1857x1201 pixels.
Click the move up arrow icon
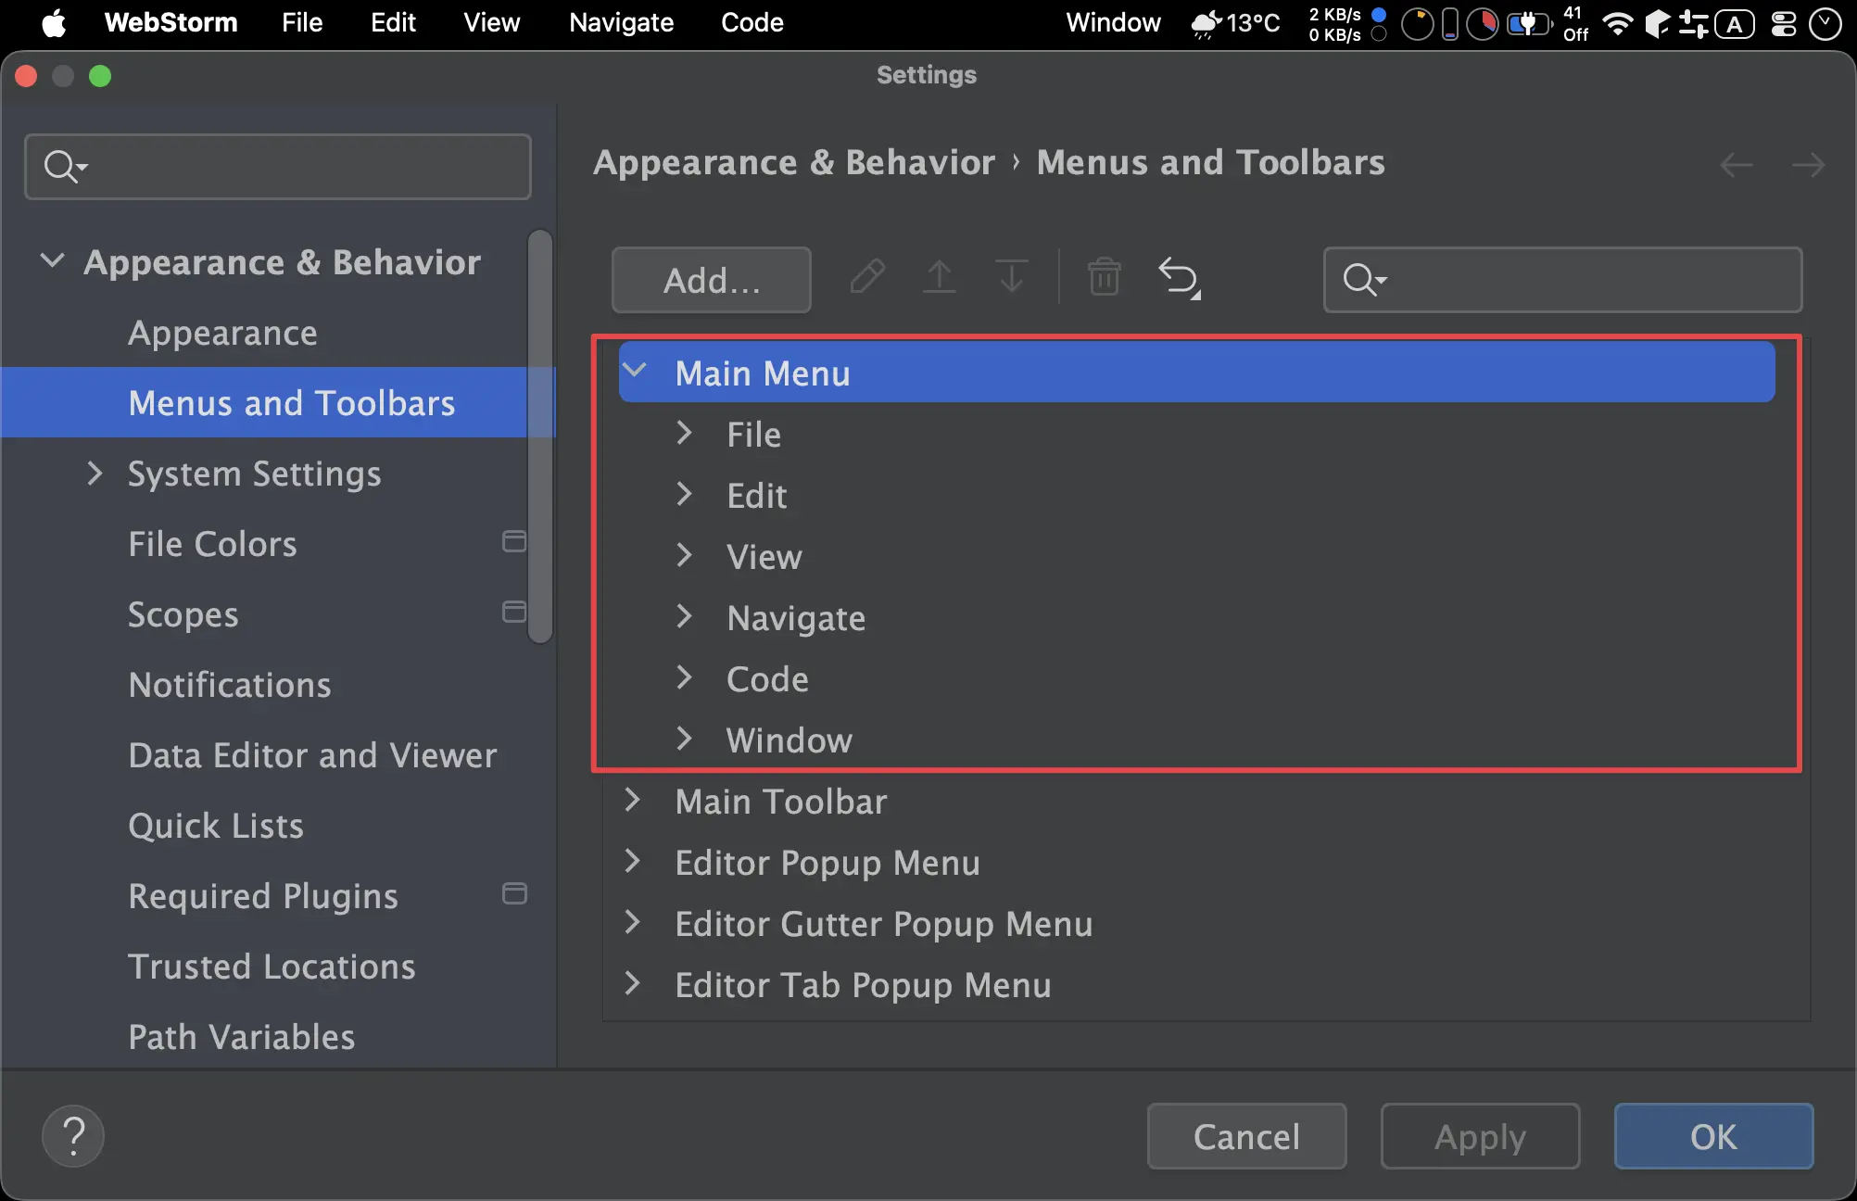940,278
